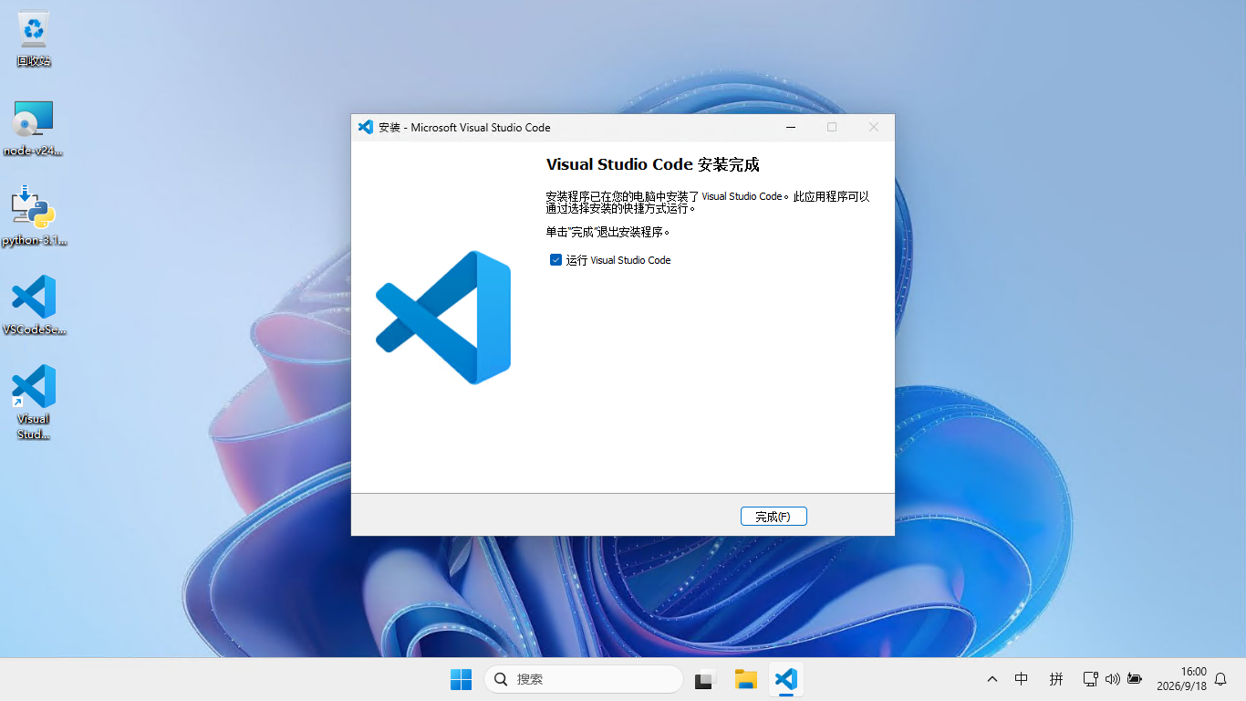The width and height of the screenshot is (1246, 701).
Task: Click the 安装 - Microsoft Visual Studio Code title
Action: pos(464,128)
